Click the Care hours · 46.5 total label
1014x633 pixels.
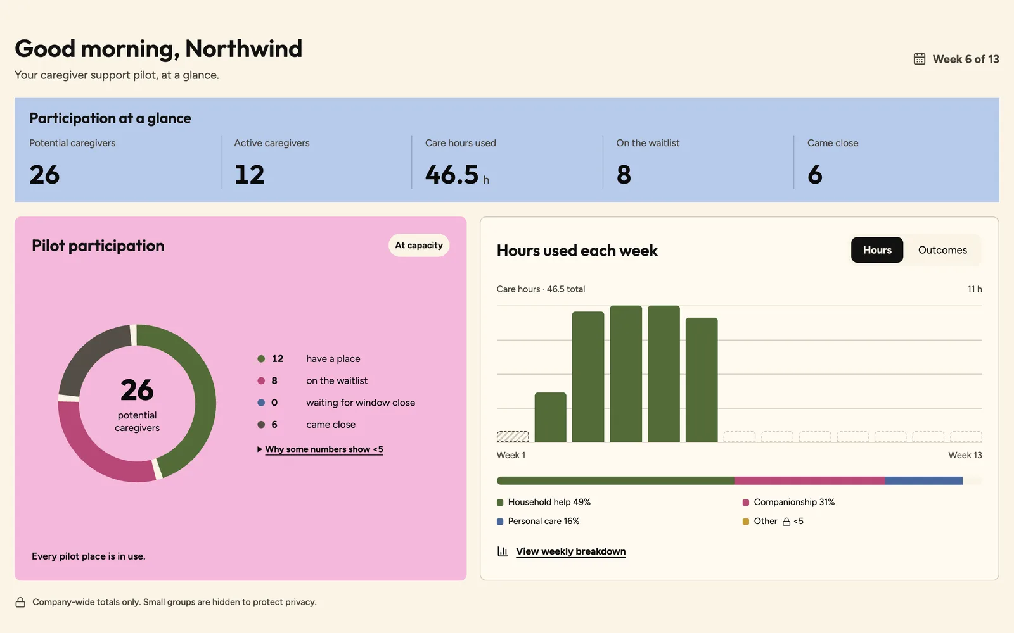point(541,289)
